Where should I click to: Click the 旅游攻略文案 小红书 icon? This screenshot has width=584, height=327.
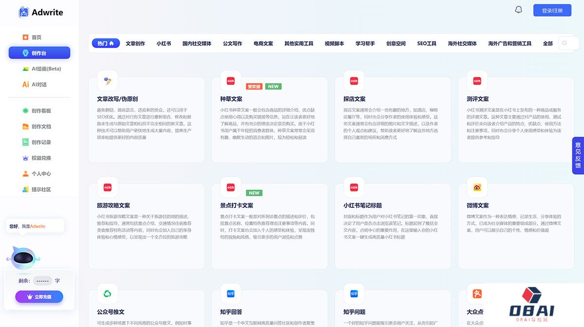pos(107,187)
